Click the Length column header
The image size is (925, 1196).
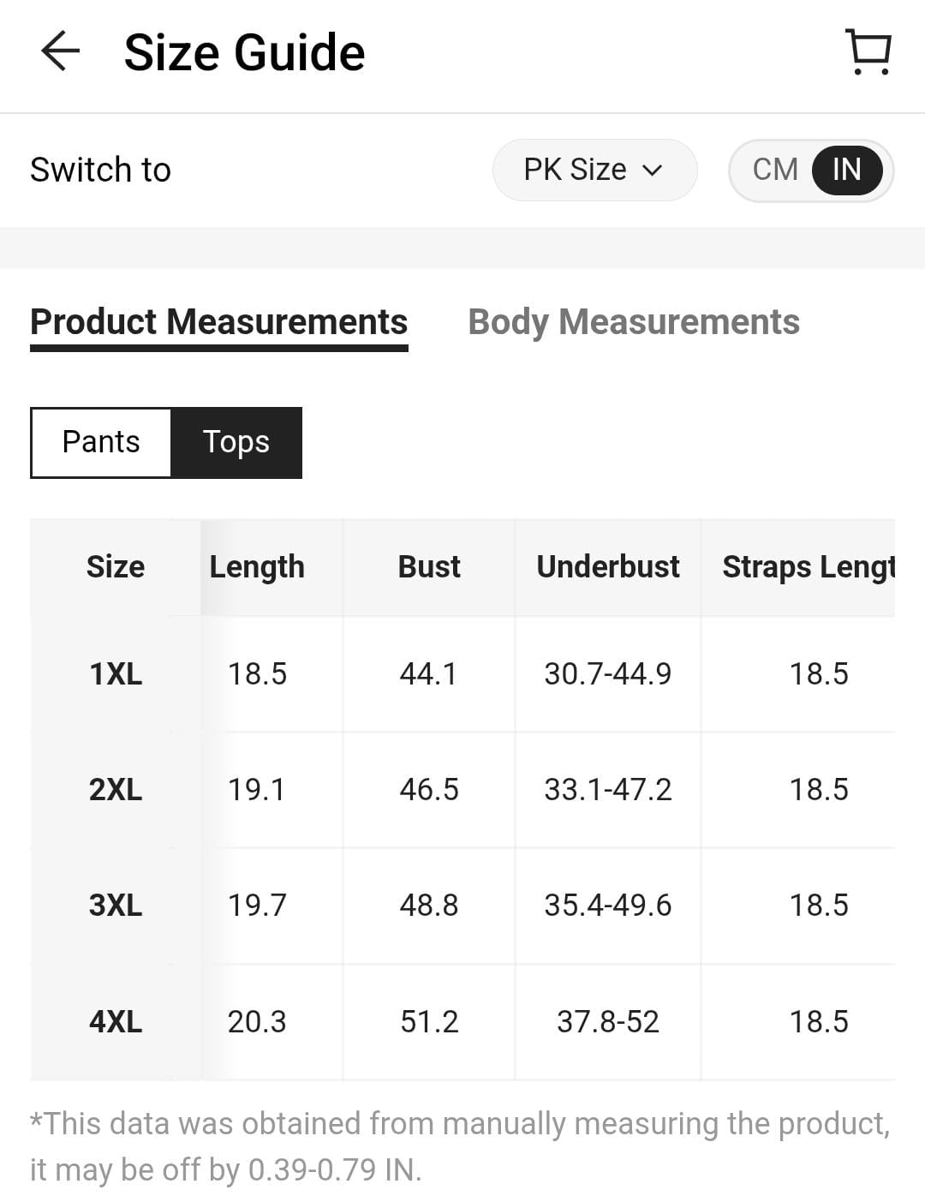tap(257, 566)
